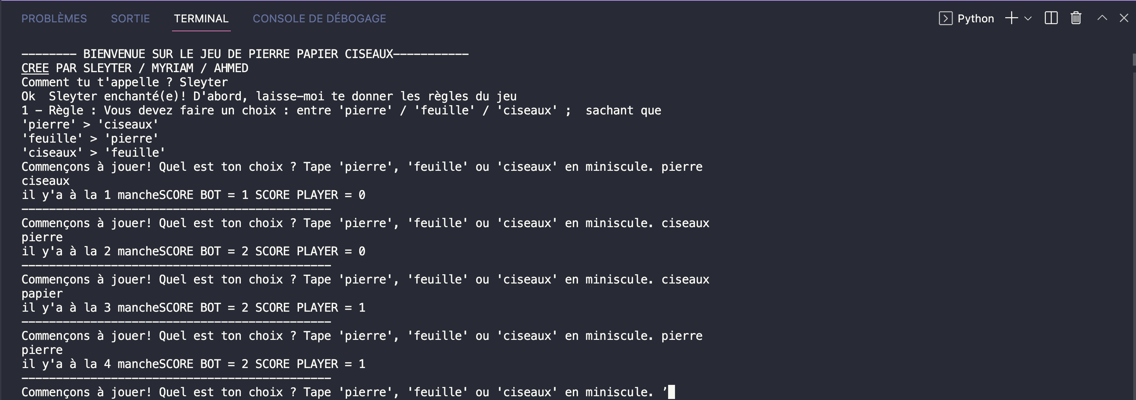This screenshot has height=400, width=1136.
Task: Maximize the panel with the up chevron
Action: [1102, 18]
